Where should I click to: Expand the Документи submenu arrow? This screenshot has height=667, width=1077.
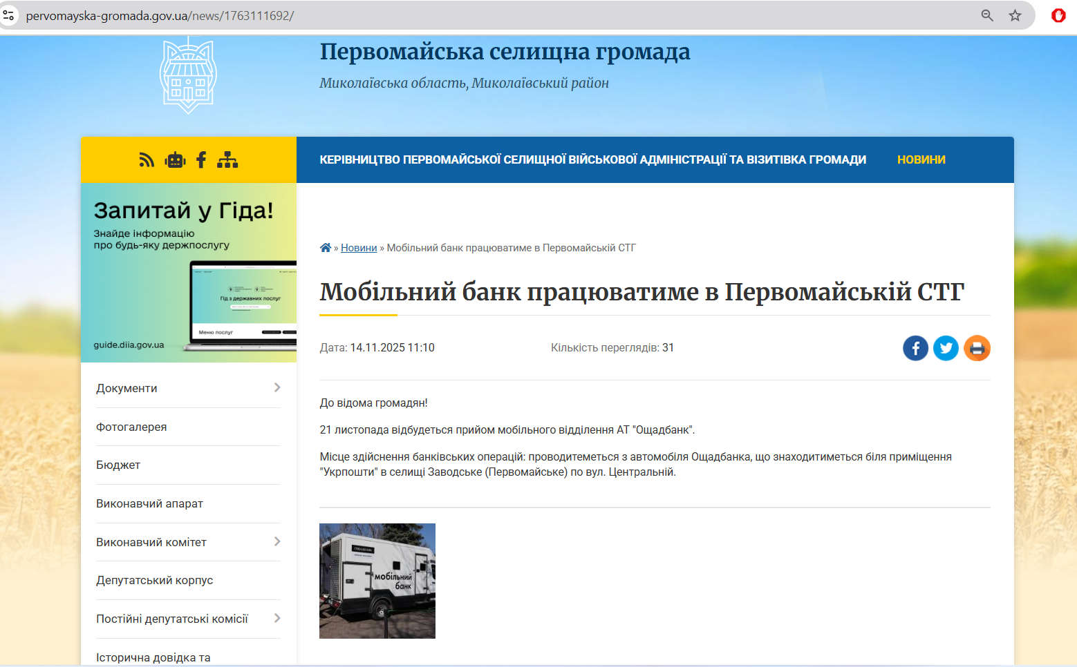pyautogui.click(x=277, y=387)
